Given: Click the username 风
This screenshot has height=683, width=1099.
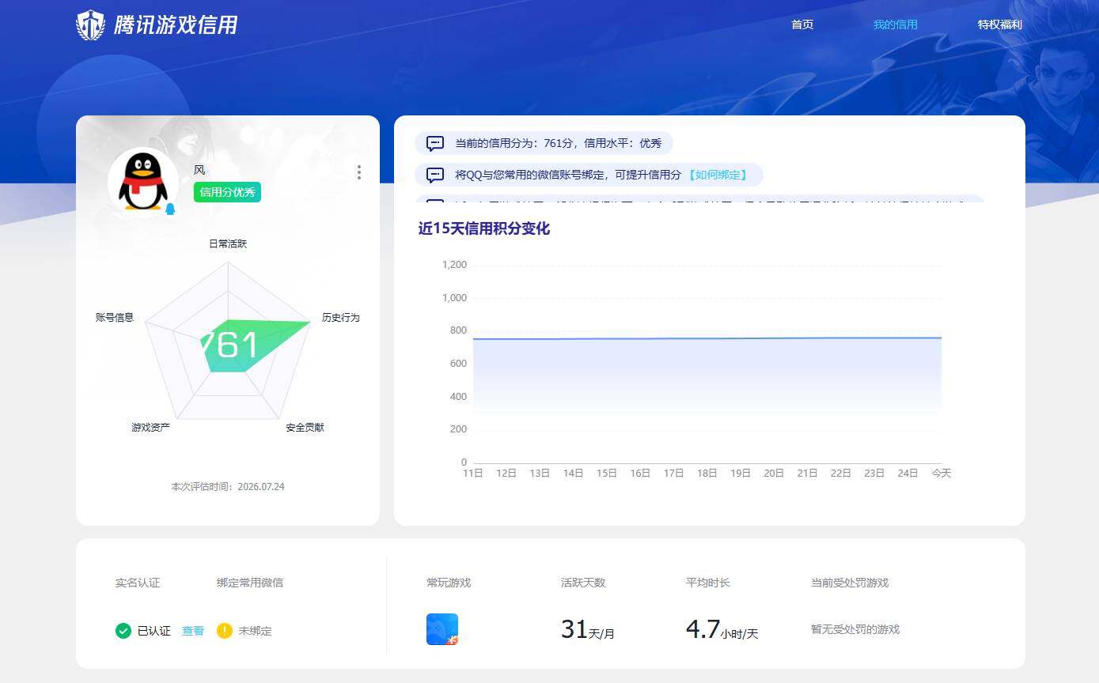Looking at the screenshot, I should (x=199, y=170).
